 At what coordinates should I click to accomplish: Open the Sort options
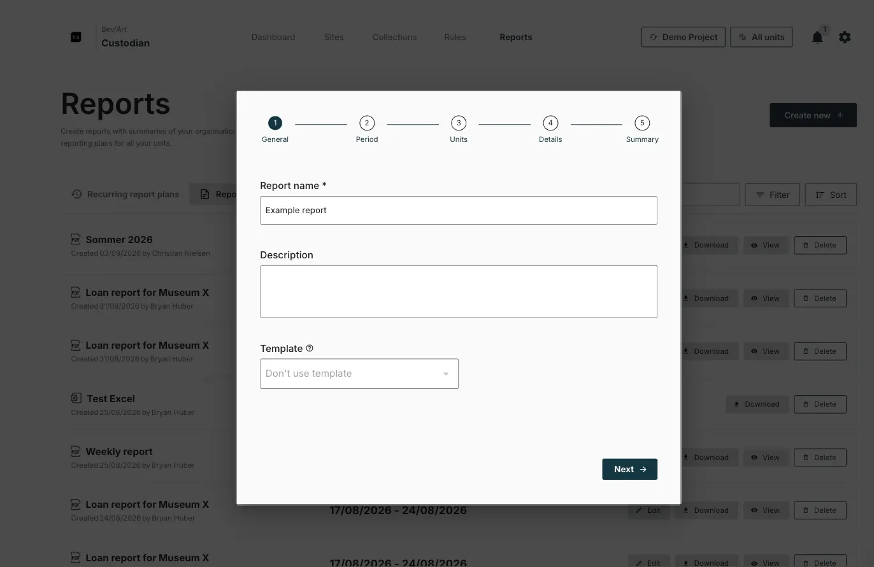831,195
